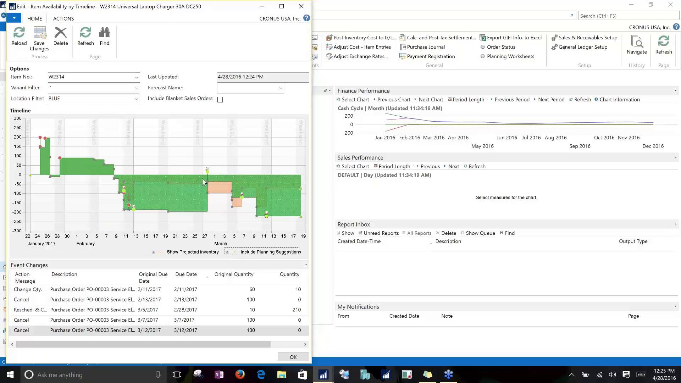
Task: Open the Location Filter dropdown
Action: 137,99
